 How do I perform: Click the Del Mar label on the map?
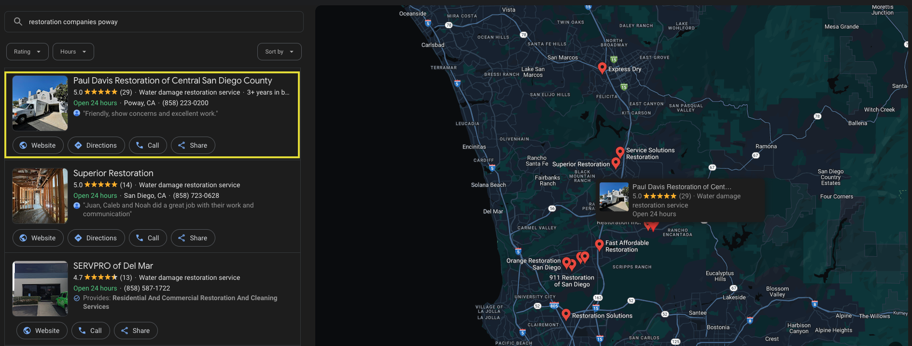pos(493,211)
